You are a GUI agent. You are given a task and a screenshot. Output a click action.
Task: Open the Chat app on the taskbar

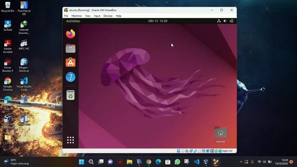(110, 162)
